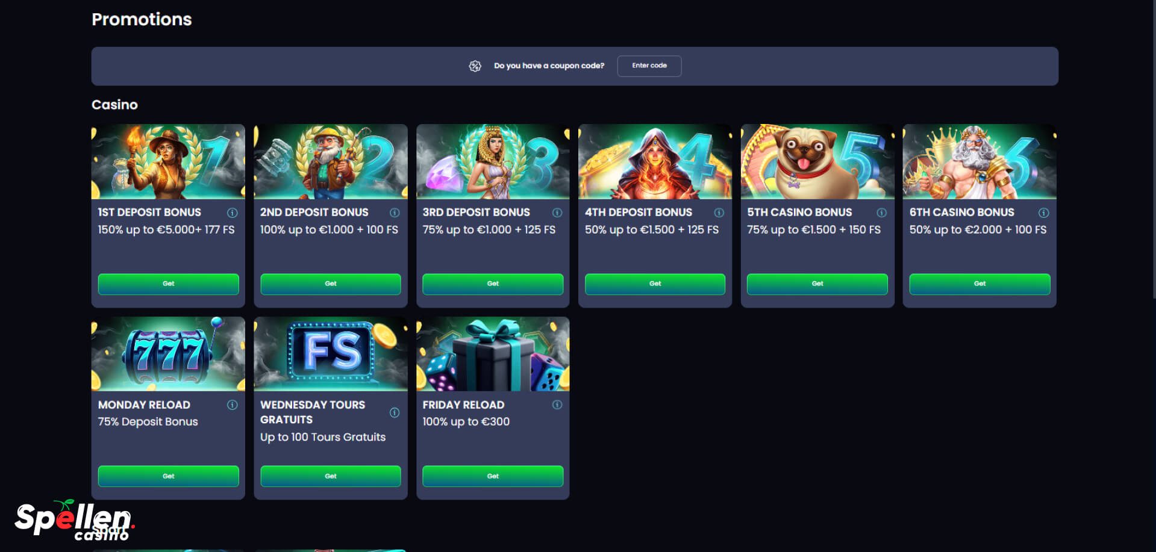The width and height of the screenshot is (1156, 552).
Task: Open the FS Wednesday Tours Gratuits image
Action: tap(331, 354)
